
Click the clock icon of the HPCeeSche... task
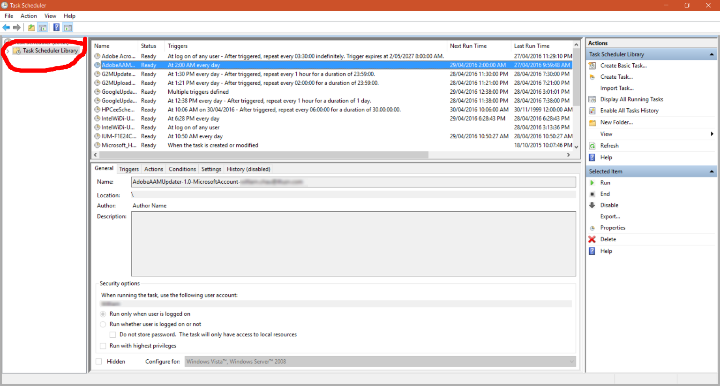coord(97,110)
